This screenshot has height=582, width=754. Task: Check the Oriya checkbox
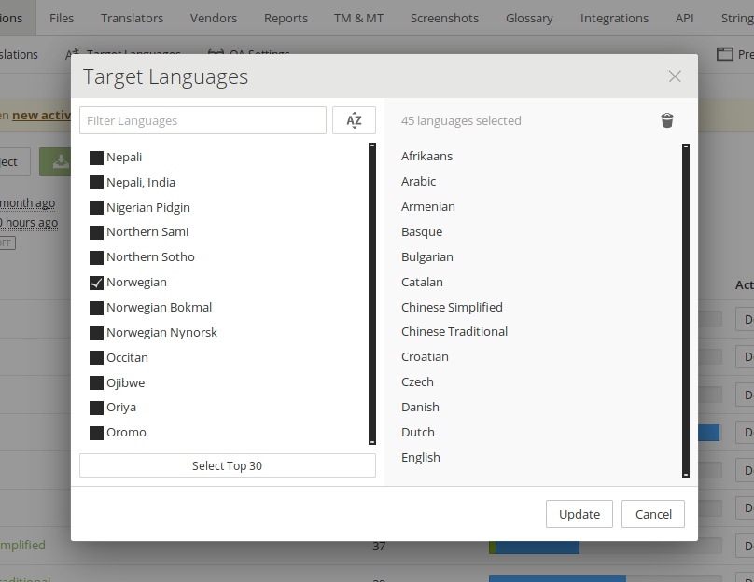pos(96,408)
